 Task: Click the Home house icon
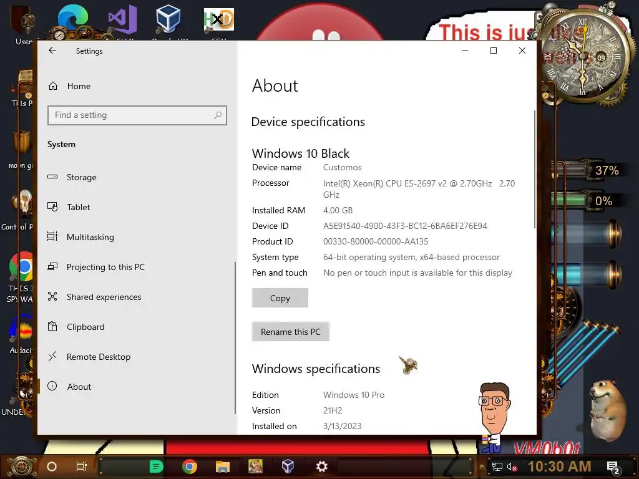53,86
